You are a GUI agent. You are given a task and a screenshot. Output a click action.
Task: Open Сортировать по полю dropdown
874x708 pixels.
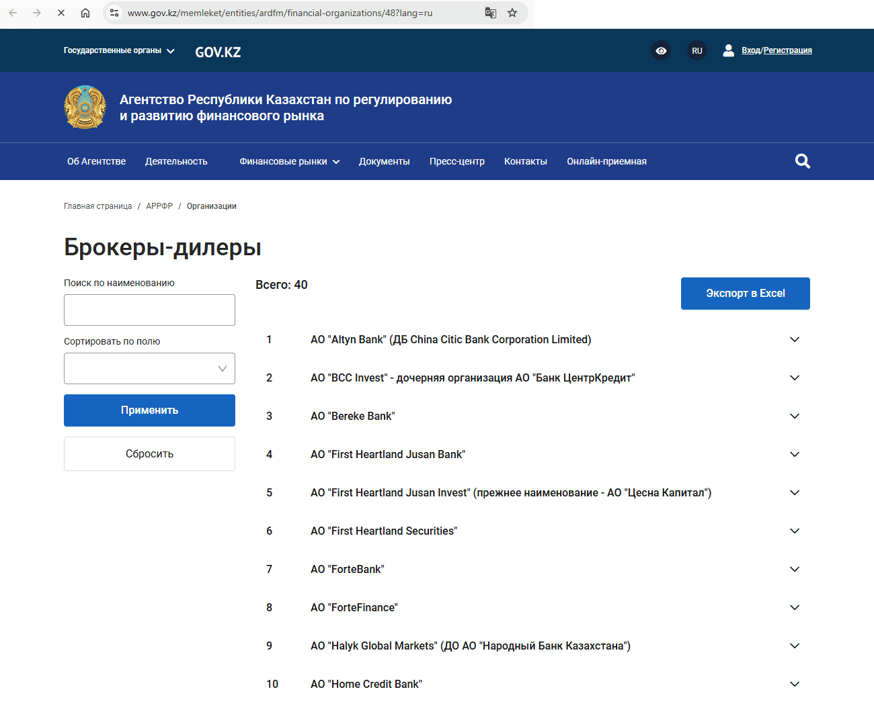click(x=149, y=368)
